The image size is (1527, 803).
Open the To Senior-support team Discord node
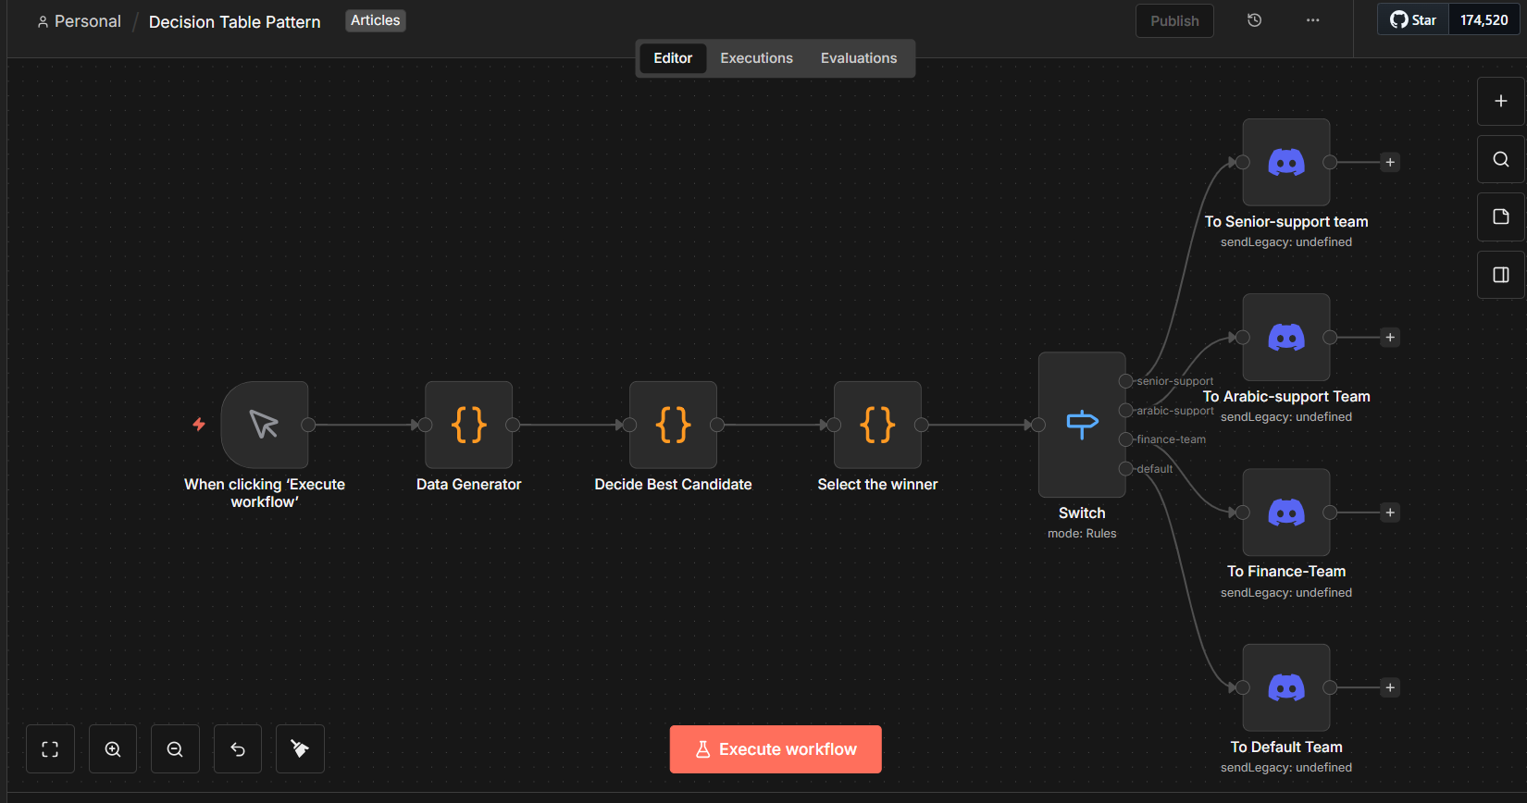1285,162
